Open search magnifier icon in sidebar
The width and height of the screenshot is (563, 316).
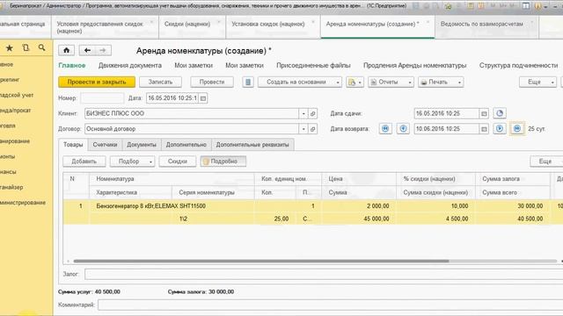41,47
